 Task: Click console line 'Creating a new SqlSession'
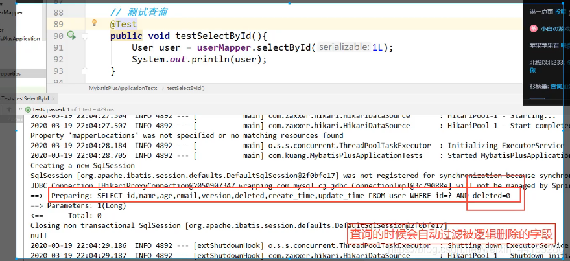(82, 166)
